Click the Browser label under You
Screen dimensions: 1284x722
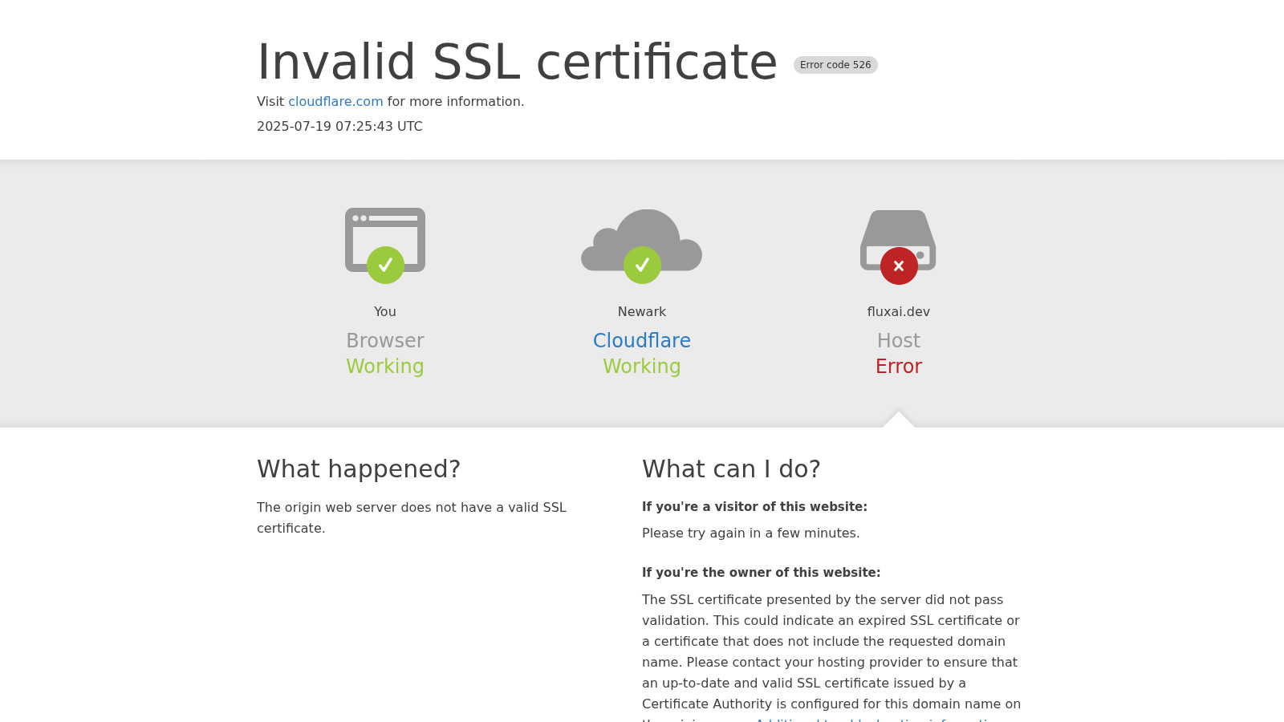385,341
